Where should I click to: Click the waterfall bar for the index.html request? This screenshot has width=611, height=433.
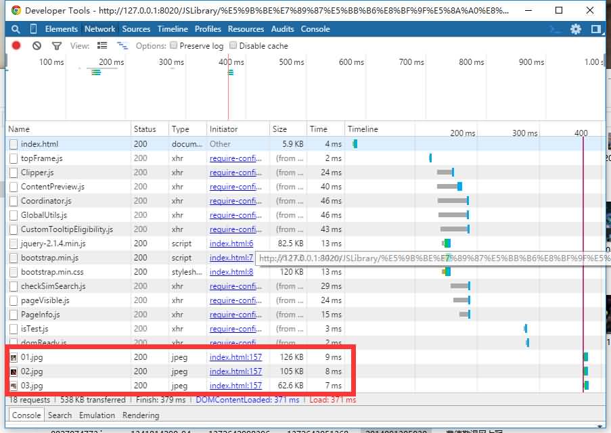(x=355, y=144)
